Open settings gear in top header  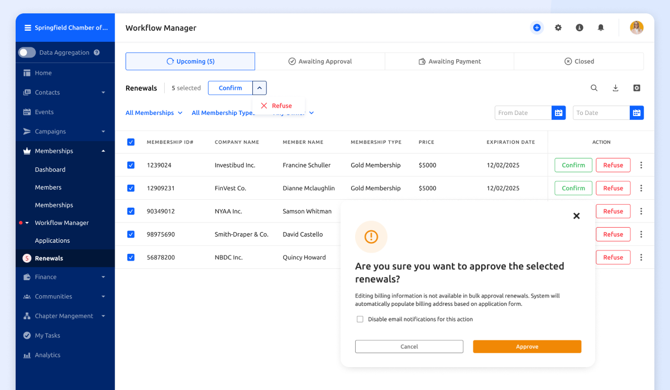pos(558,27)
